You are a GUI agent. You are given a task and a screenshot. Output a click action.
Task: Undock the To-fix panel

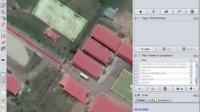pos(194,96)
